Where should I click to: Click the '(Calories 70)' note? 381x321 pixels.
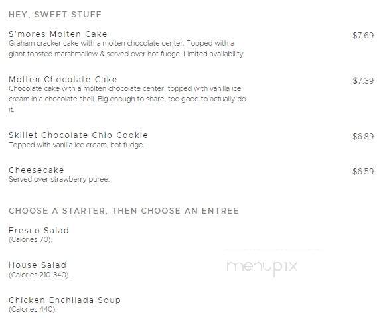pyautogui.click(x=31, y=240)
